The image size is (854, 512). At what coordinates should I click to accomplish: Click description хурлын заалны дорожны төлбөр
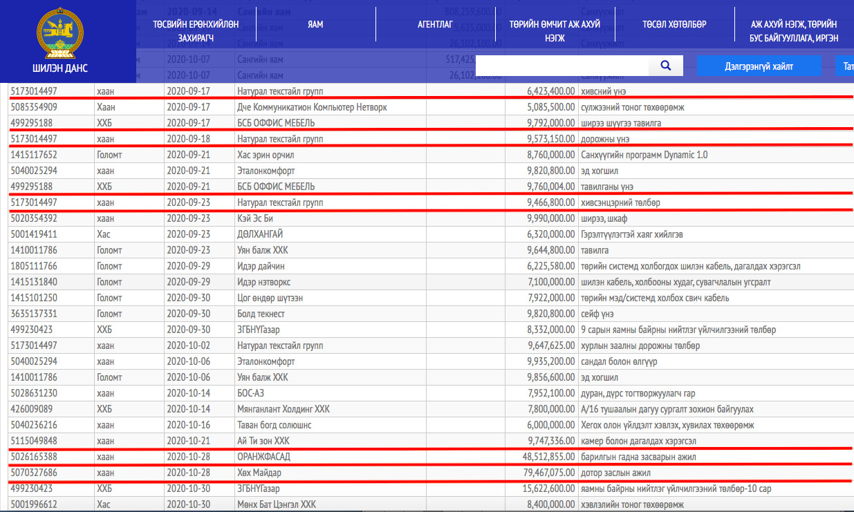[x=640, y=345]
